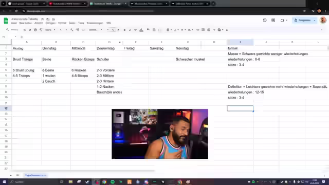This screenshot has width=329, height=185.
Task: Open the horizontal align dropdown
Action: (169, 30)
